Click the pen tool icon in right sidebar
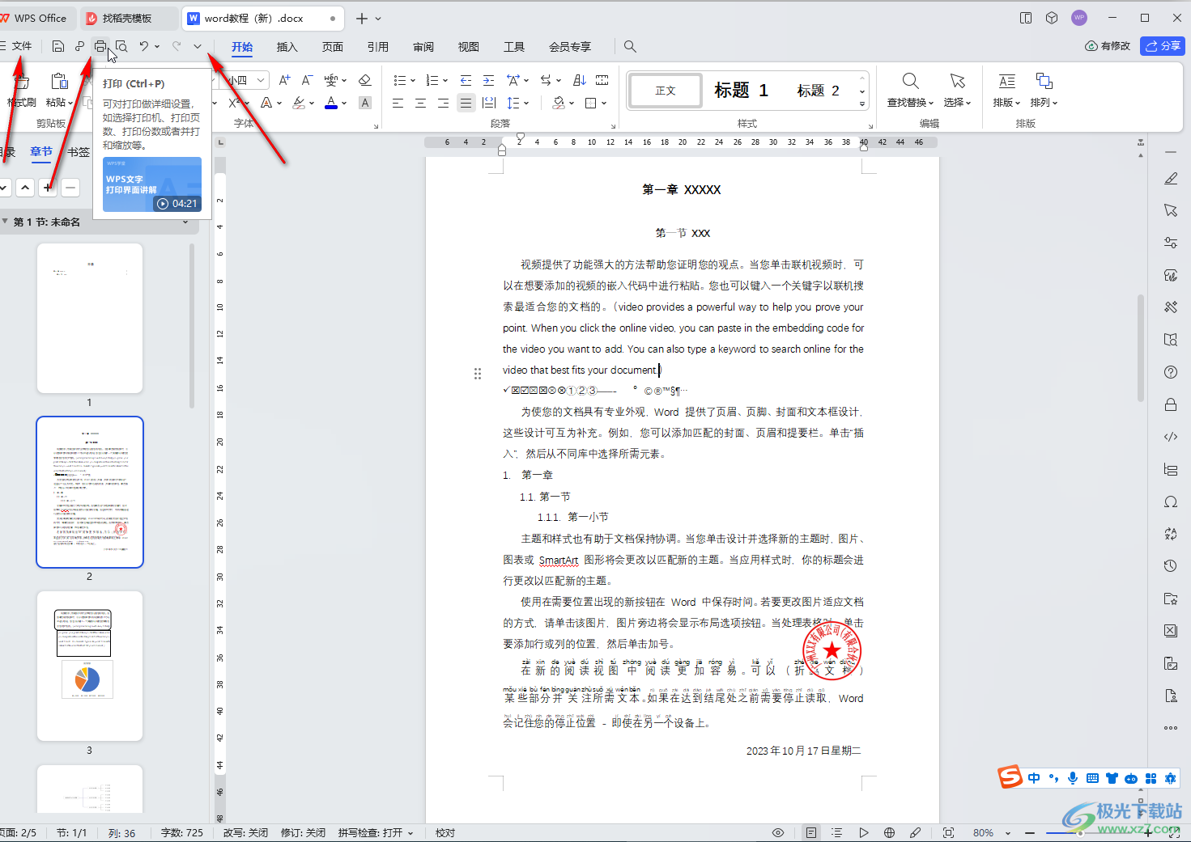The width and height of the screenshot is (1191, 842). click(x=1171, y=178)
